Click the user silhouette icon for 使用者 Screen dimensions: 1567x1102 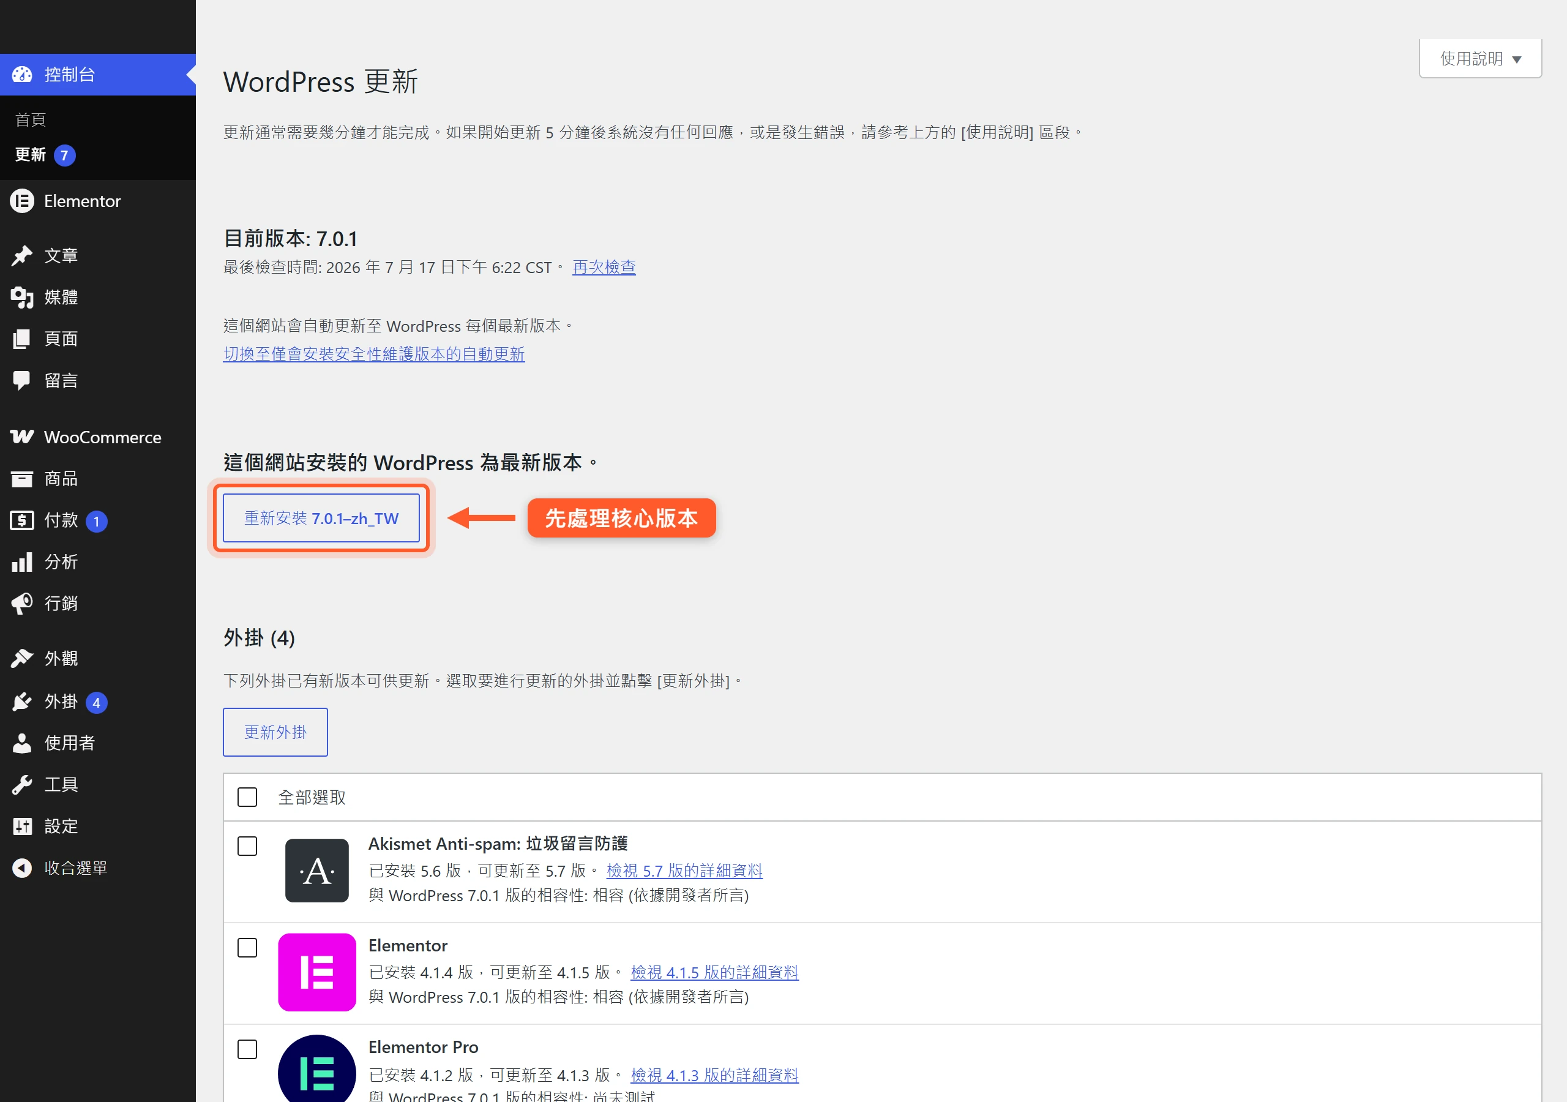coord(22,743)
